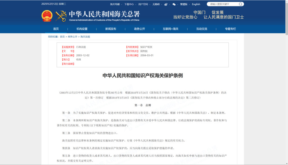Click the national emblem logo in the header
Image resolution: width=288 pixels, height=165 pixels.
point(47,16)
